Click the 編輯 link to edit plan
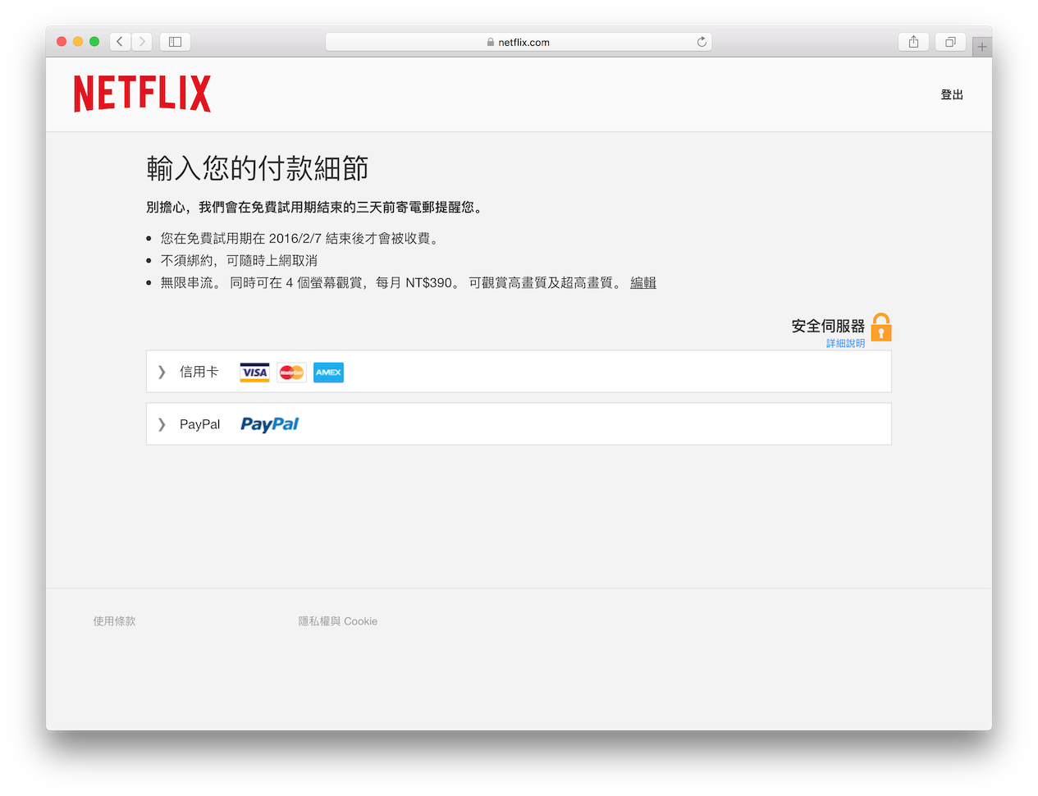 coord(643,282)
